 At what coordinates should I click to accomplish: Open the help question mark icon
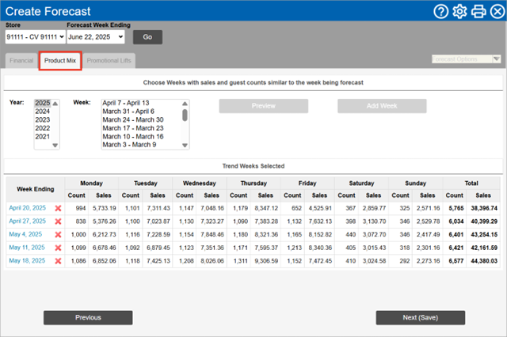pos(440,11)
